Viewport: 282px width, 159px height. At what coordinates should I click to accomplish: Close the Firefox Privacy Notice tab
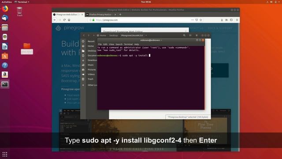(115, 15)
